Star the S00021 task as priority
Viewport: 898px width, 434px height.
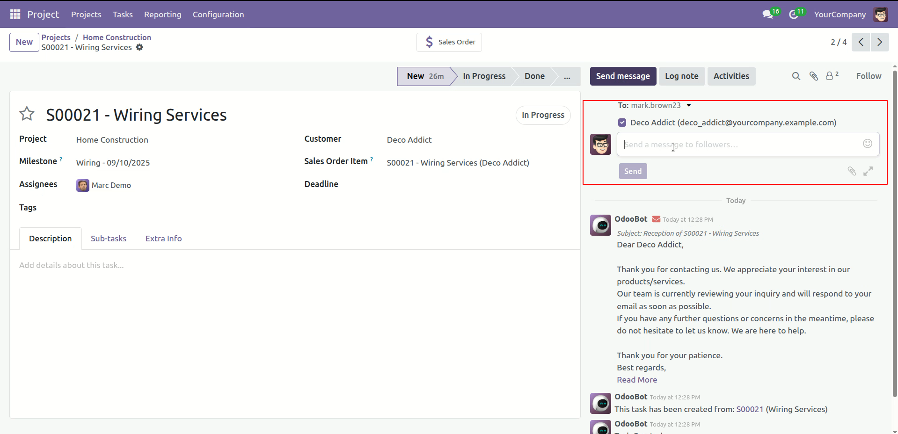point(27,114)
